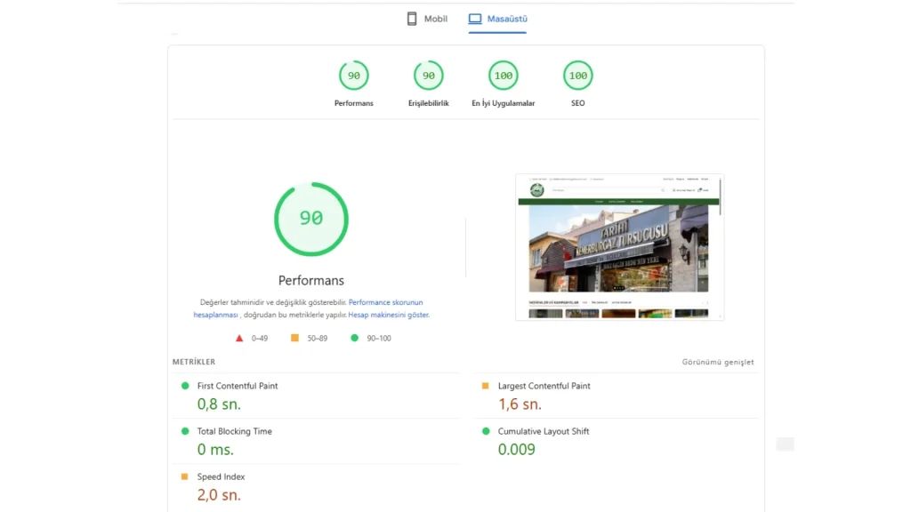Jump to the Erişilebilirlik category label
The height and width of the screenshot is (512, 911).
coord(429,103)
